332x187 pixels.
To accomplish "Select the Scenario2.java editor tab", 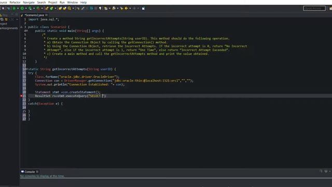I will (x=34, y=15).
